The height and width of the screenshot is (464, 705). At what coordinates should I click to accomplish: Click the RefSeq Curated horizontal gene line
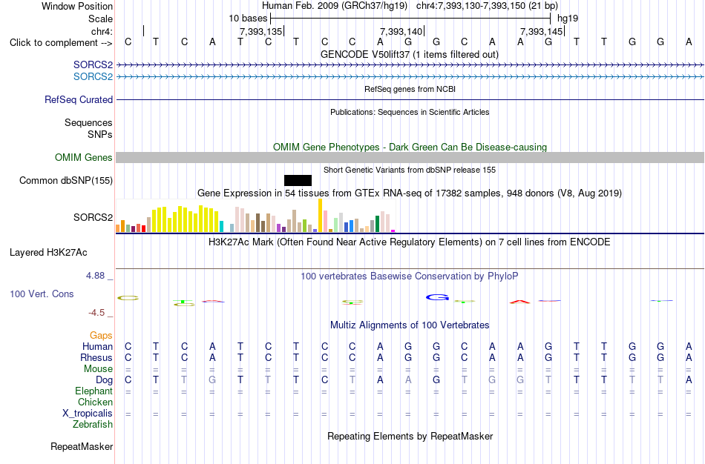[410, 100]
